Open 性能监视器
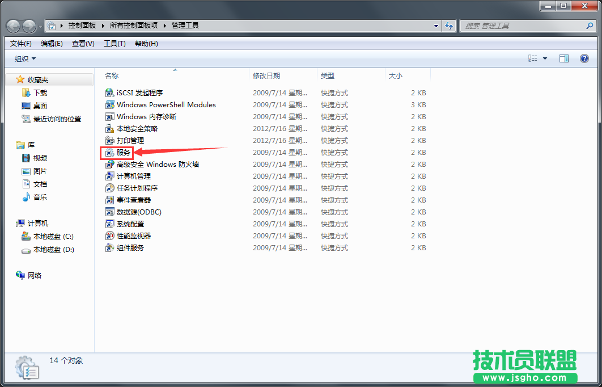Image resolution: width=602 pixels, height=387 pixels. coord(130,235)
